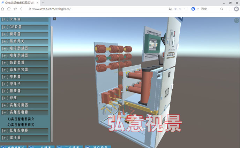Click the lightning speed-mode icon

[x=180, y=9]
